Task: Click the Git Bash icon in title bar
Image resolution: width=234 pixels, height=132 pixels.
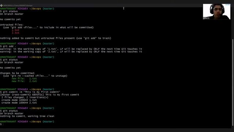Action: 1,5
